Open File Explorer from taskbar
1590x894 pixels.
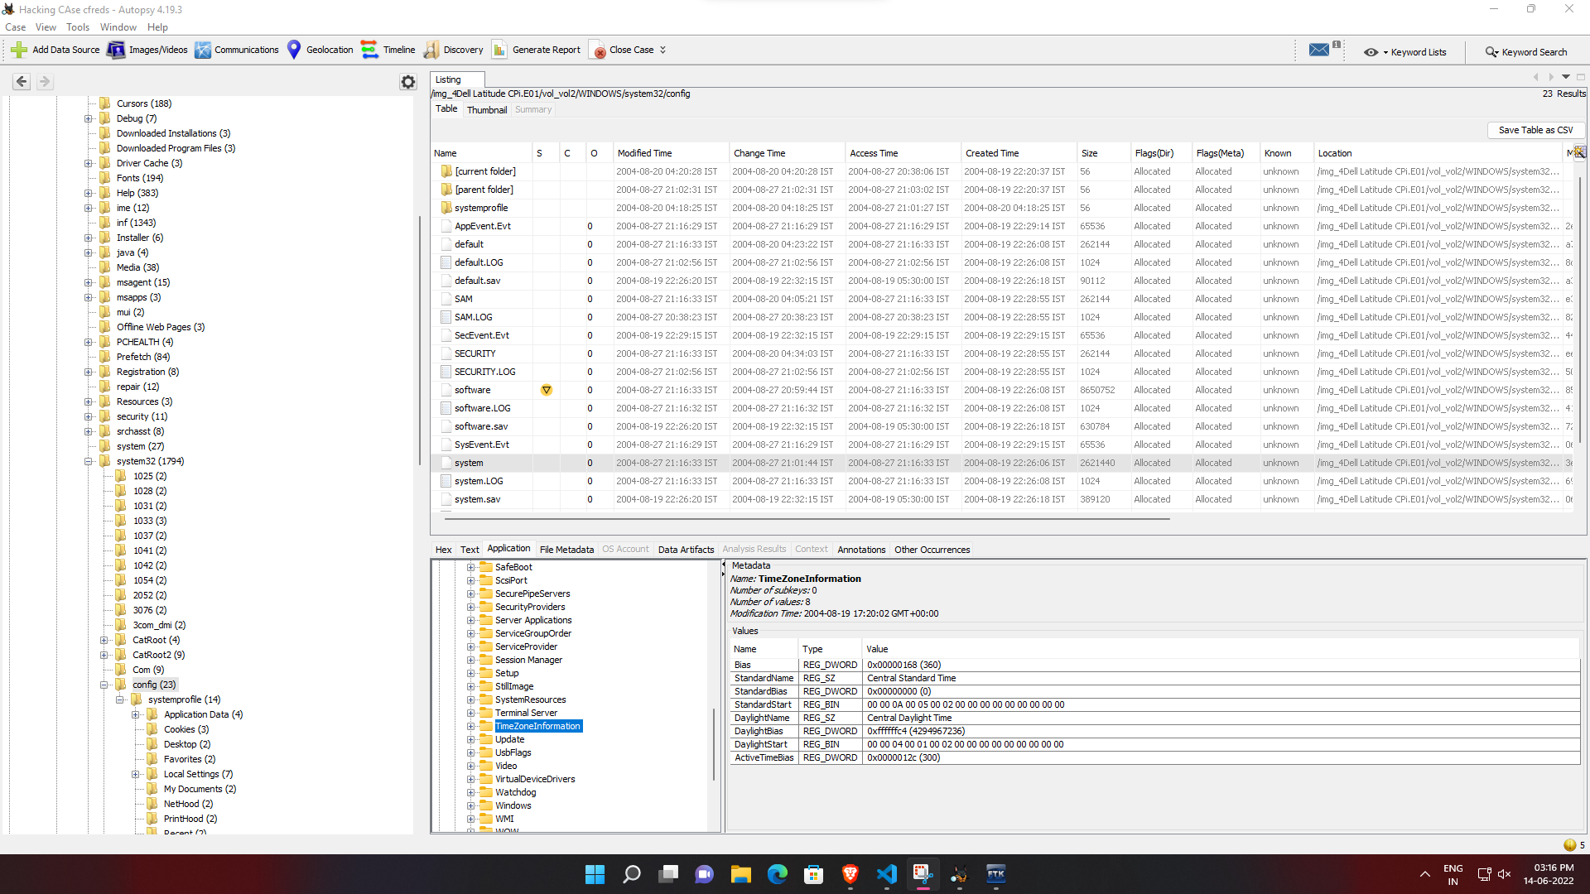[740, 874]
